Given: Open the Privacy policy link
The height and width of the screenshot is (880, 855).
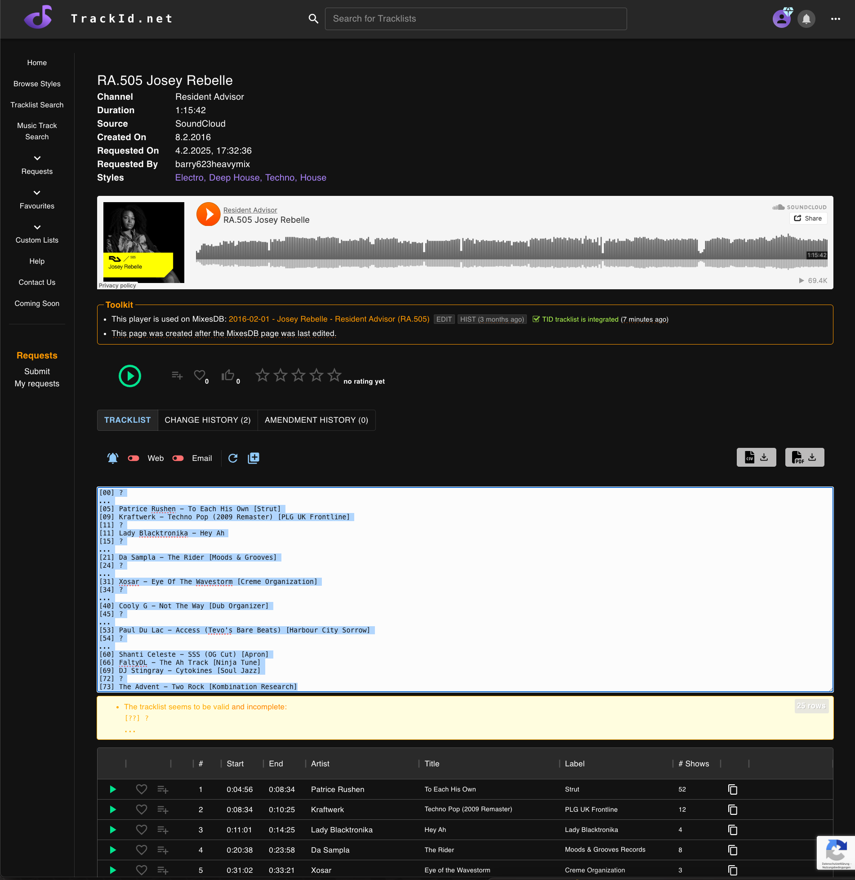Looking at the screenshot, I should coord(117,285).
